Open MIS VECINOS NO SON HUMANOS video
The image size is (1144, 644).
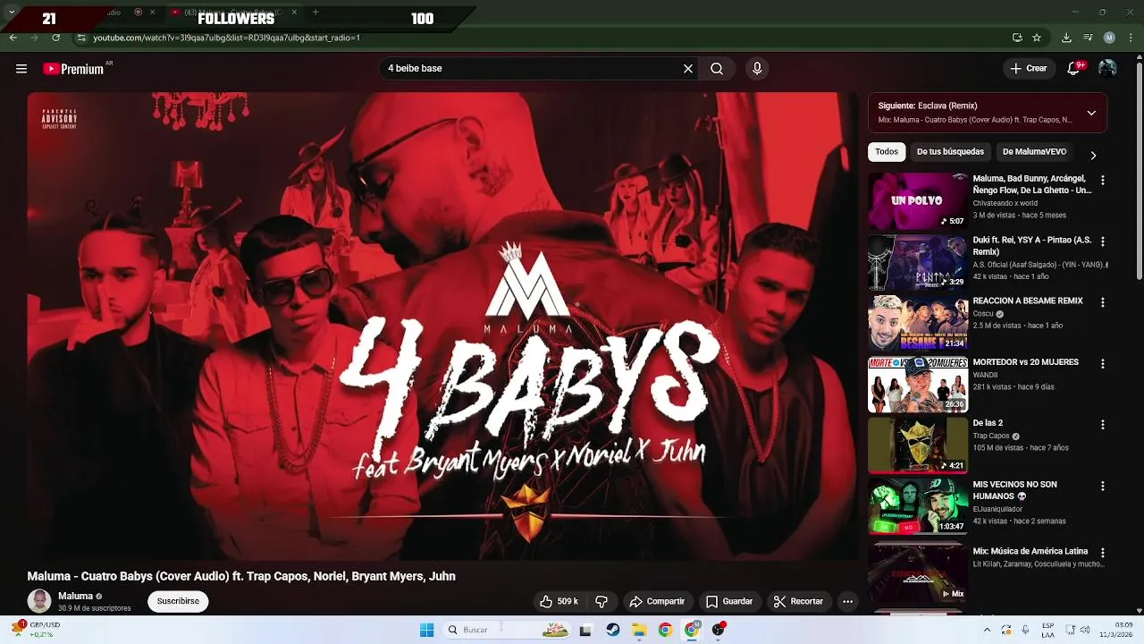(918, 506)
